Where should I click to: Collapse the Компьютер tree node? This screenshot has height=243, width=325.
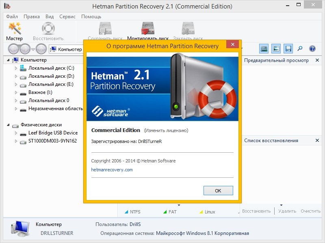tap(8, 60)
